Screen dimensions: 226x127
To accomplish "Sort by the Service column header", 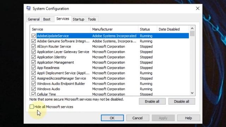I will 60,29.
